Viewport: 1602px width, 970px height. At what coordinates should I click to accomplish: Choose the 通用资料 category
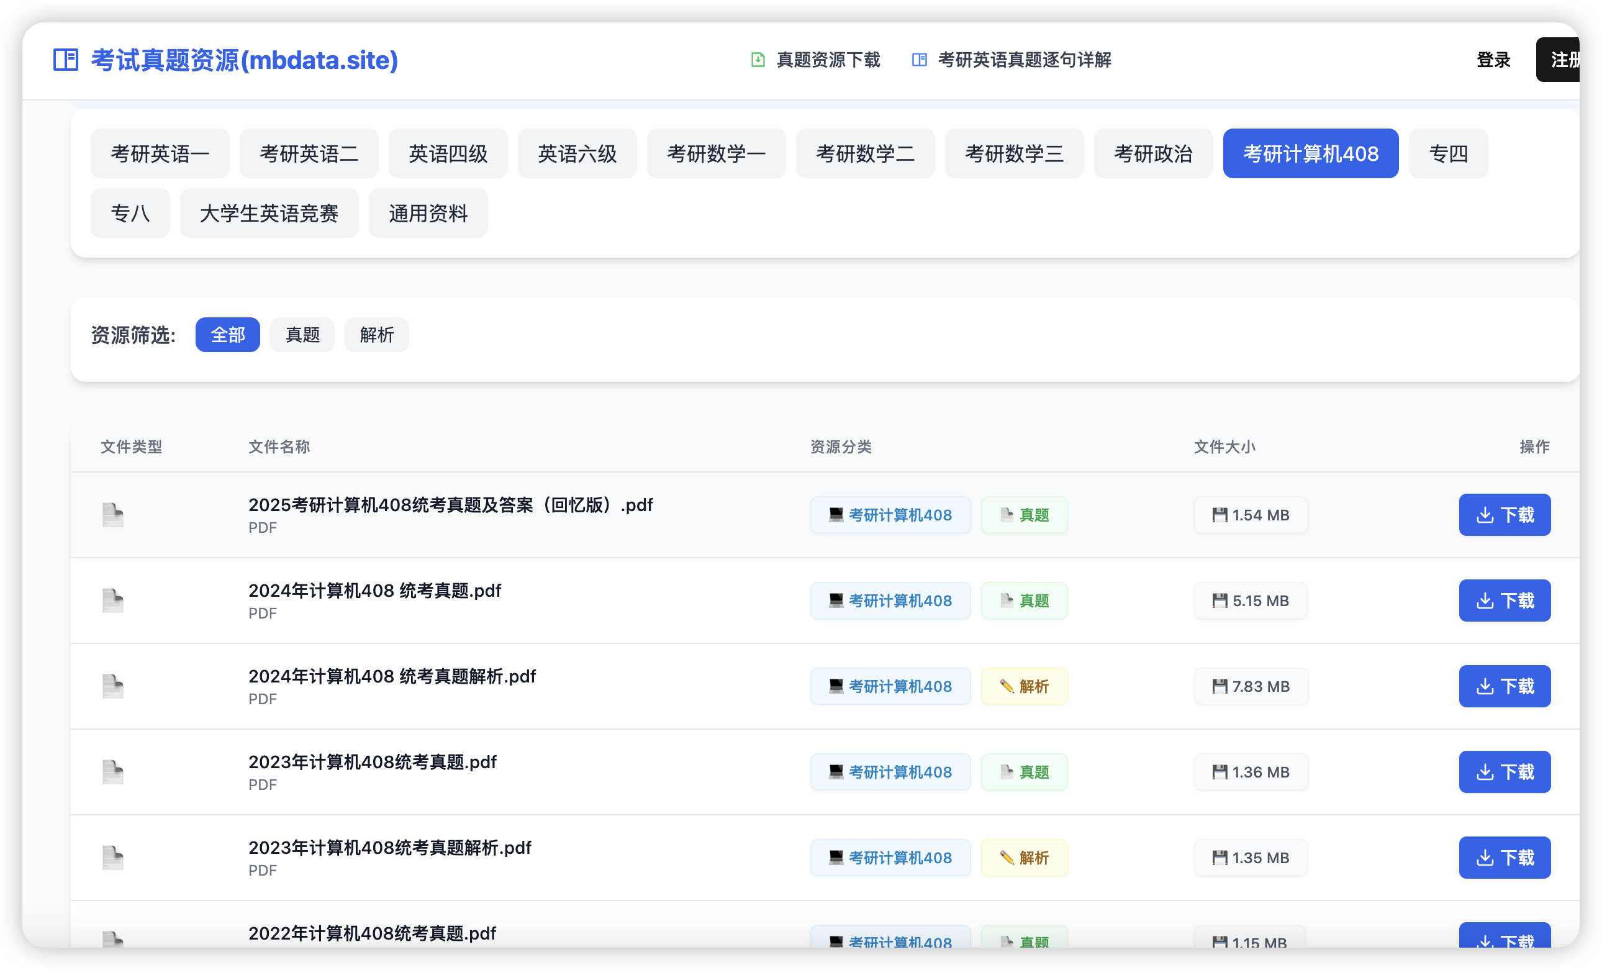coord(428,213)
